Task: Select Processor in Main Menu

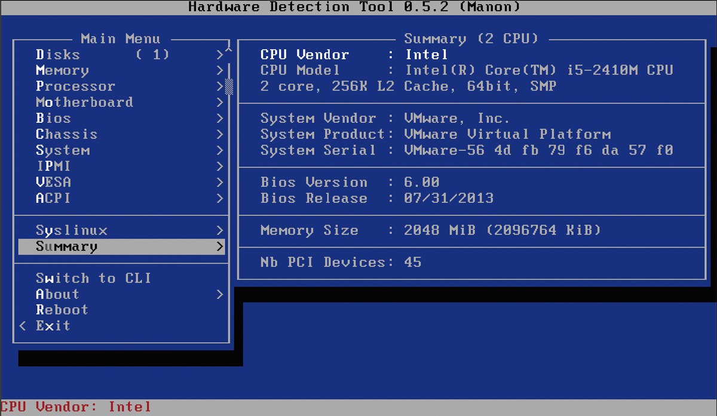Action: 122,87
